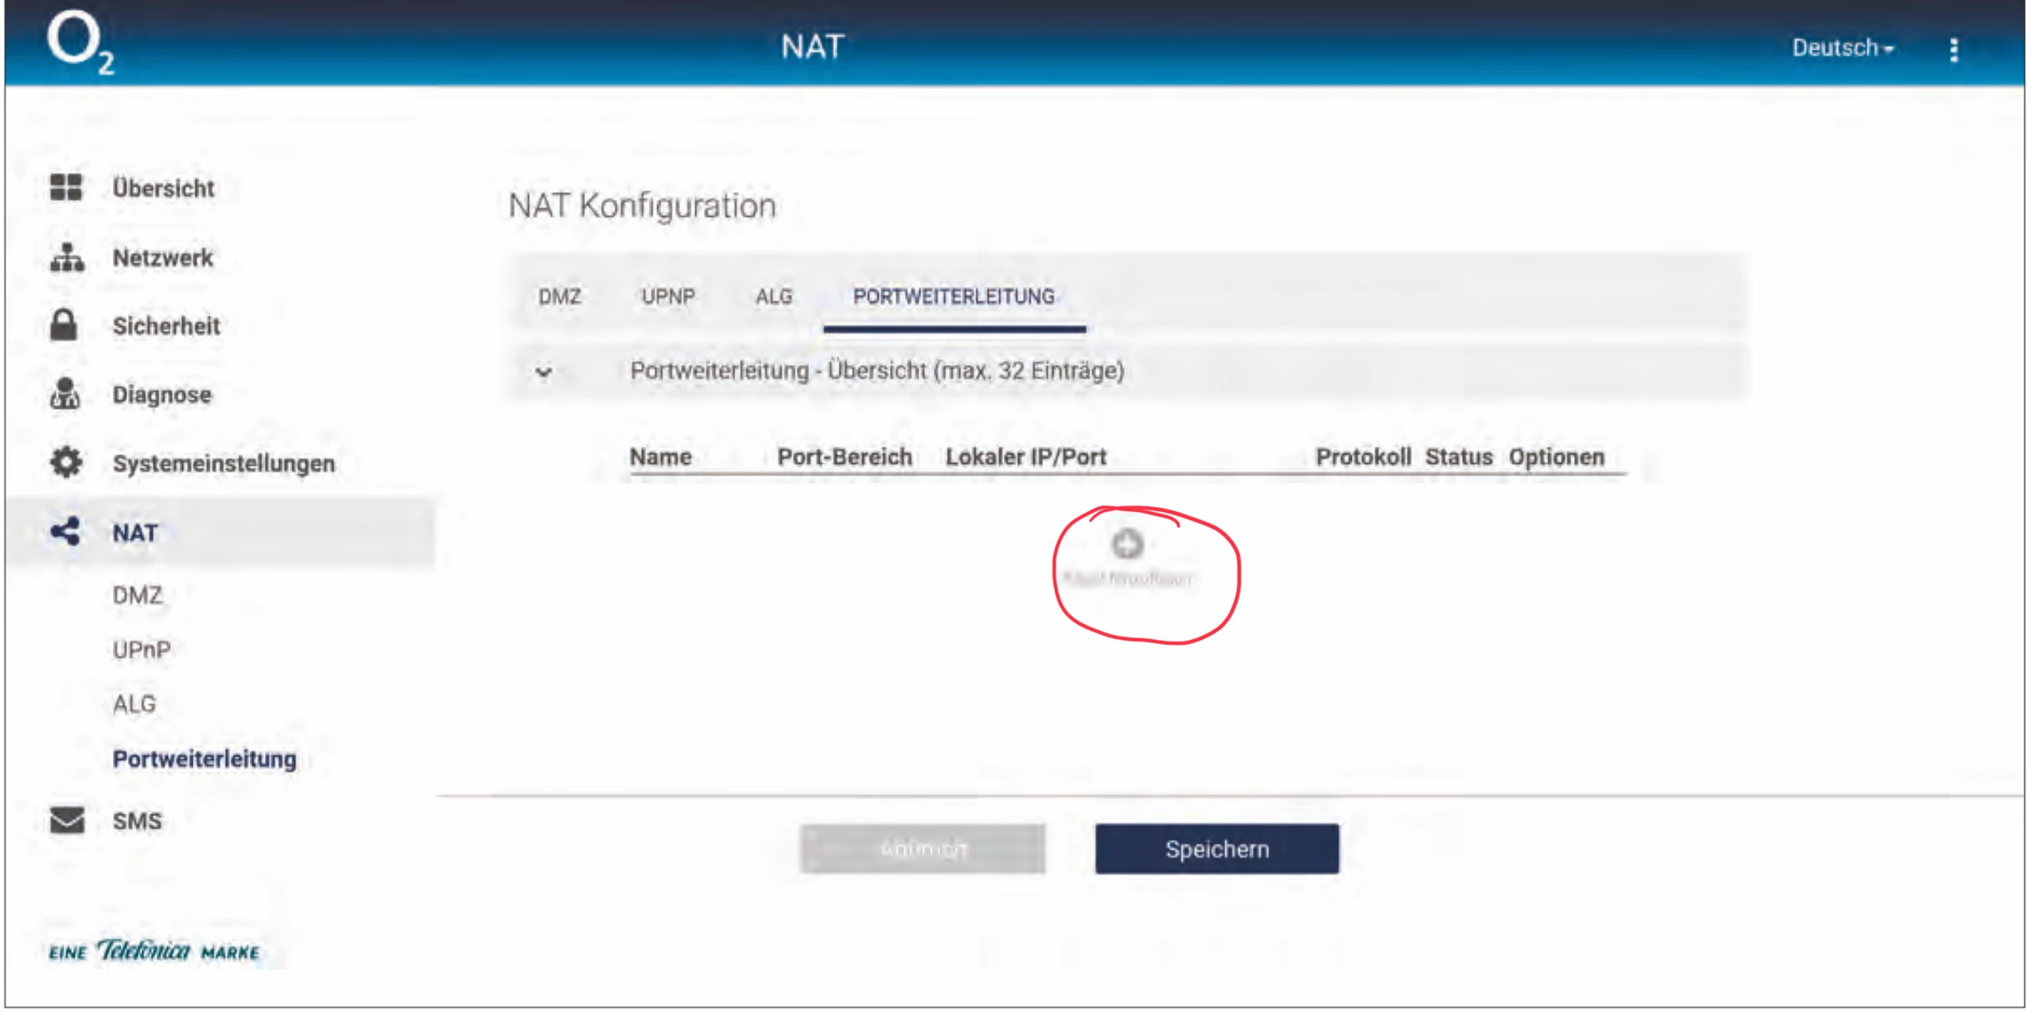Click the greyed-out cancel button
Image resolution: width=2033 pixels, height=1017 pixels.
pyautogui.click(x=922, y=849)
